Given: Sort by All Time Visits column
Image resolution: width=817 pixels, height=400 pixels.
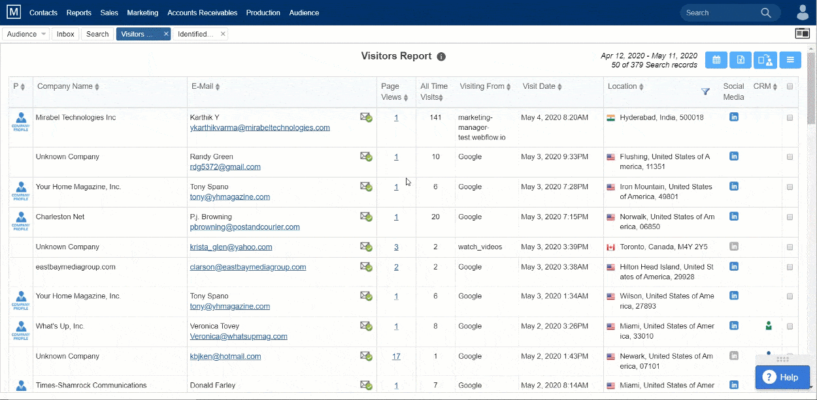Looking at the screenshot, I should click(x=441, y=98).
